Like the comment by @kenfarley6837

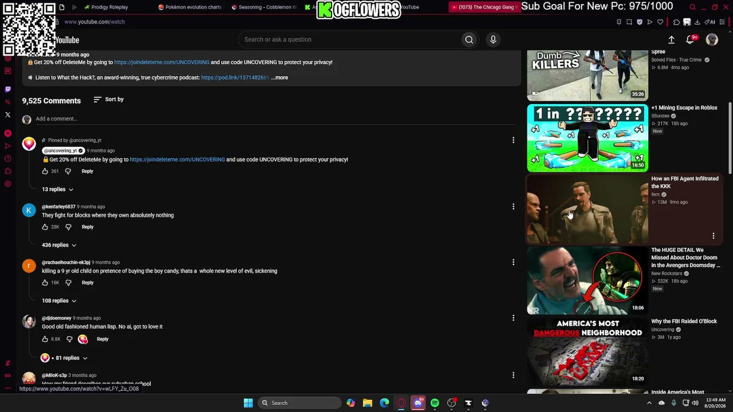point(45,227)
